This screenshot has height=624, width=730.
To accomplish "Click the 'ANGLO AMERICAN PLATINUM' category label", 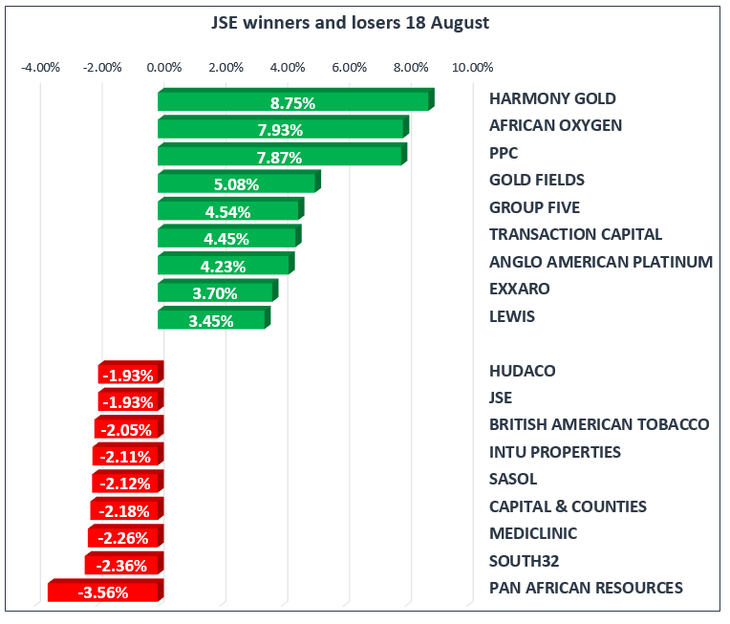I will (600, 262).
